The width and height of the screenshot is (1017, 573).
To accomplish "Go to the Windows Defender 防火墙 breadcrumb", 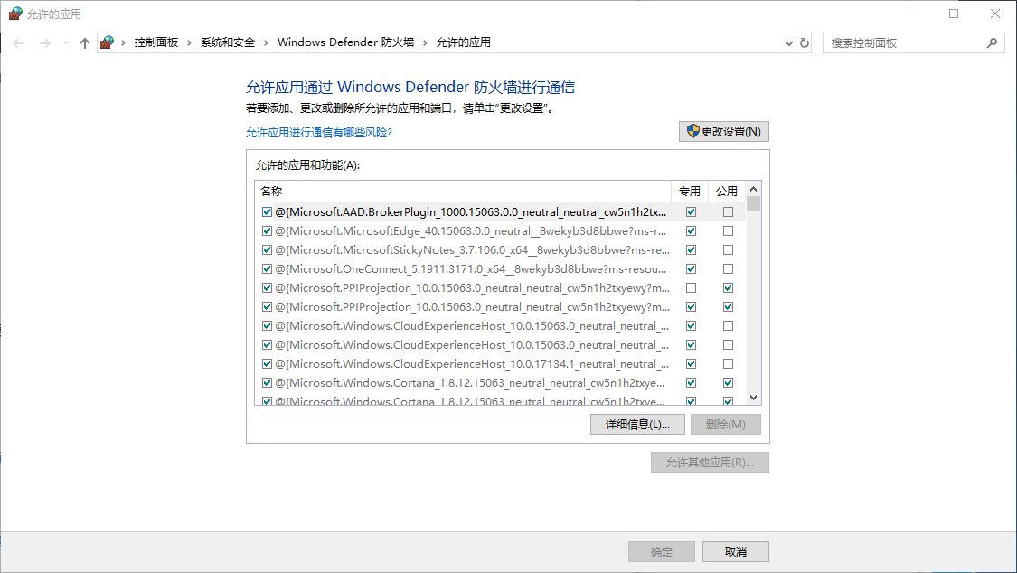I will (x=345, y=42).
